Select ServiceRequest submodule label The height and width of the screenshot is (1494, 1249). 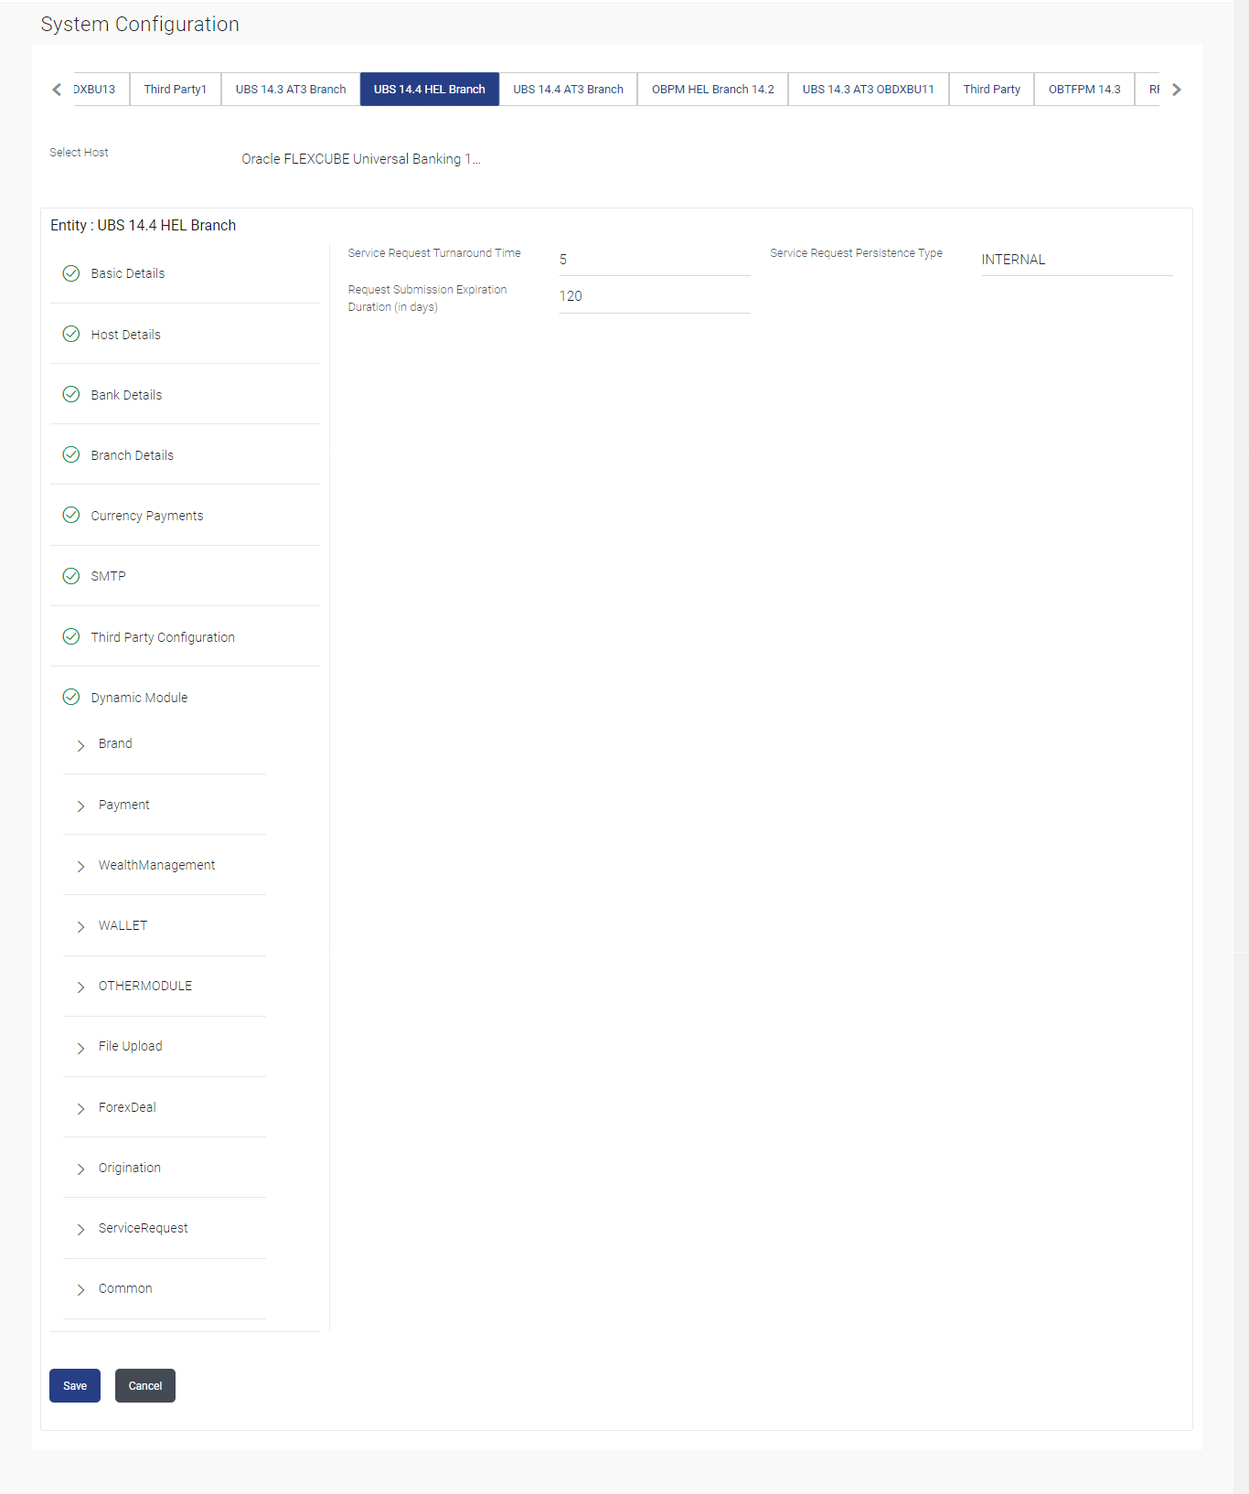tap(144, 1228)
